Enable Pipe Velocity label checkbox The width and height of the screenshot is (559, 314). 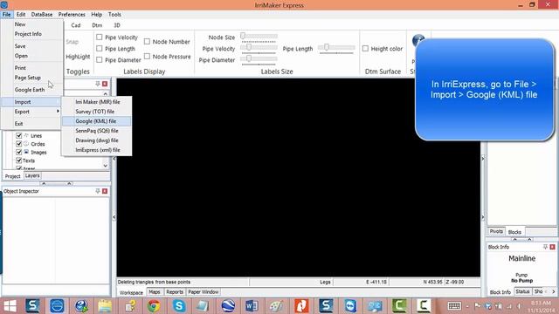point(100,37)
